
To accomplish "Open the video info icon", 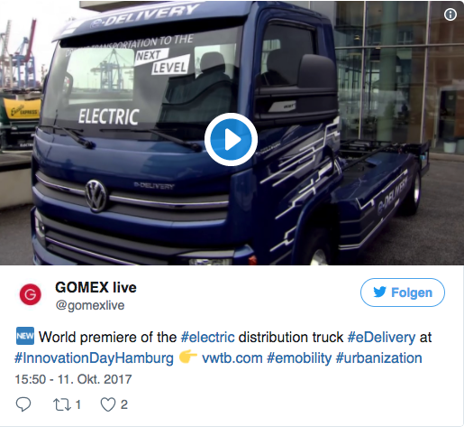I will pyautogui.click(x=450, y=14).
